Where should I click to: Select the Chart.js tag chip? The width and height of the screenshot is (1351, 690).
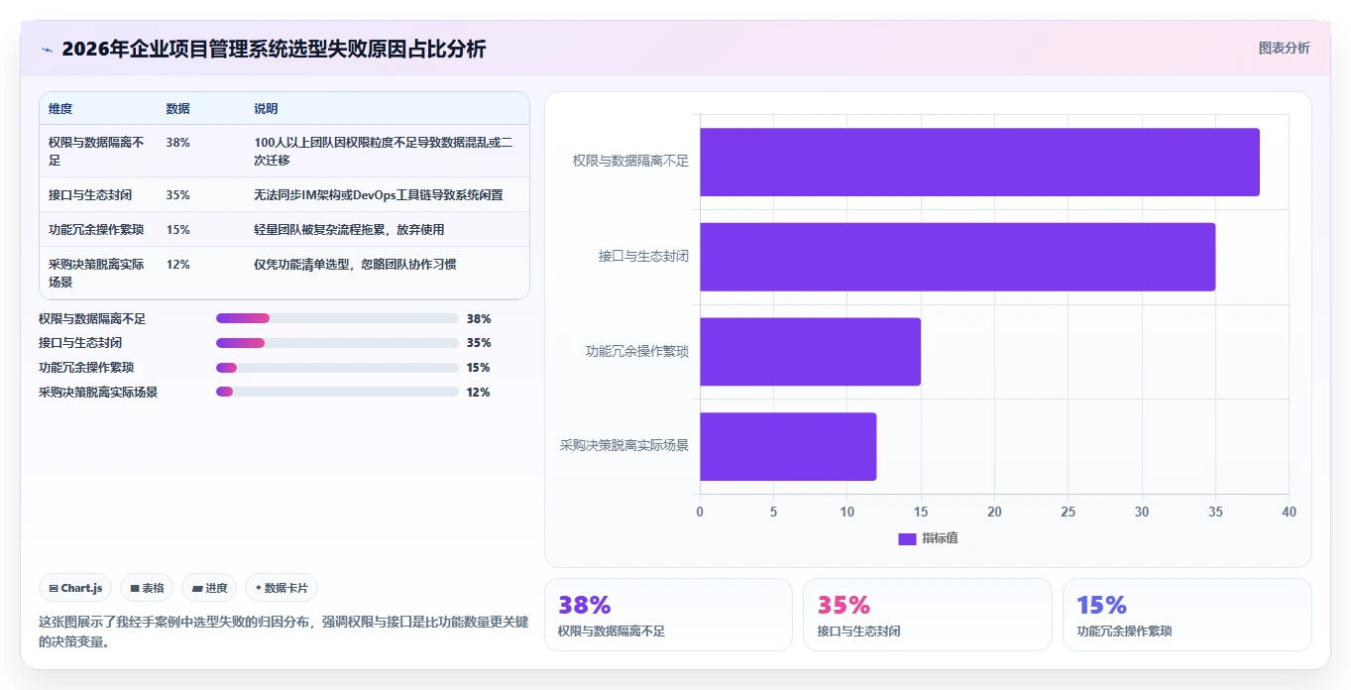coord(76,588)
